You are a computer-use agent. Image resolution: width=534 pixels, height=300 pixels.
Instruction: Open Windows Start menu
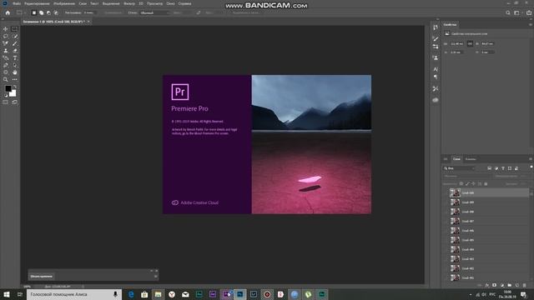tap(7, 294)
